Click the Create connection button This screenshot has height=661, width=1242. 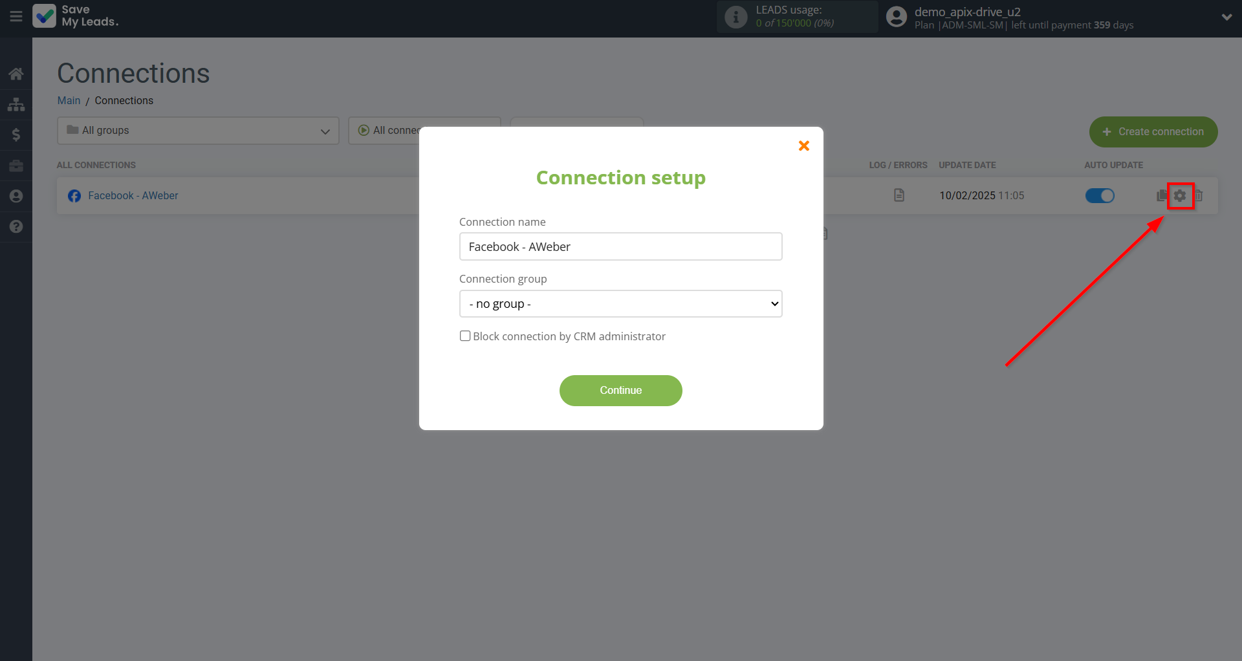pyautogui.click(x=1153, y=131)
